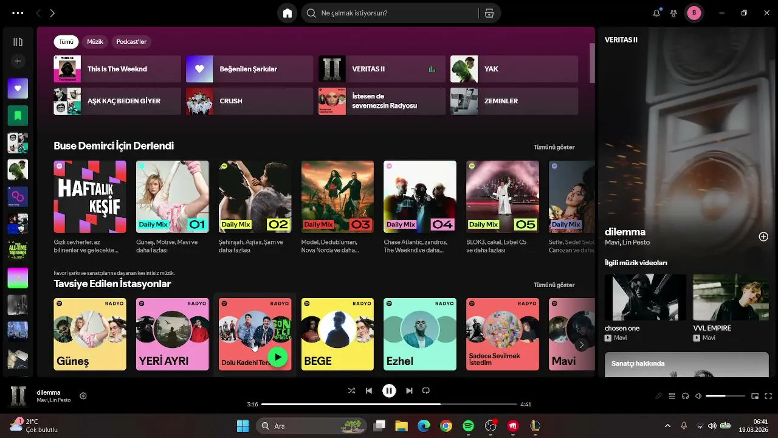Expand hidden system tray icons
Screen dimensions: 778x438
click(667, 426)
